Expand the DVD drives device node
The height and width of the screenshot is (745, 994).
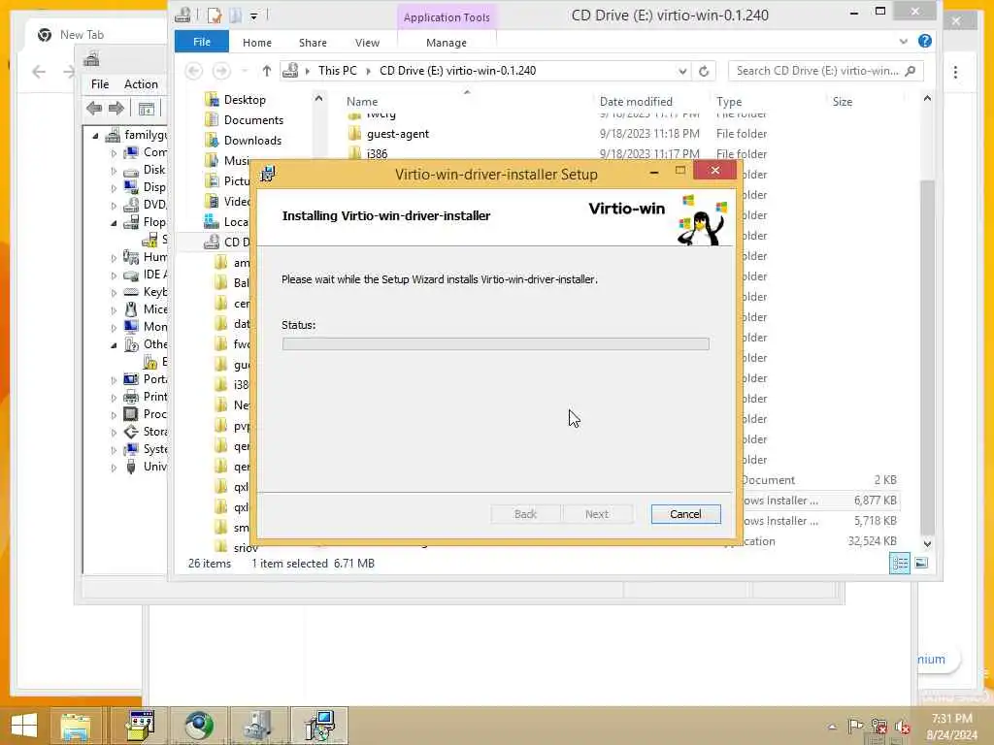tap(114, 206)
